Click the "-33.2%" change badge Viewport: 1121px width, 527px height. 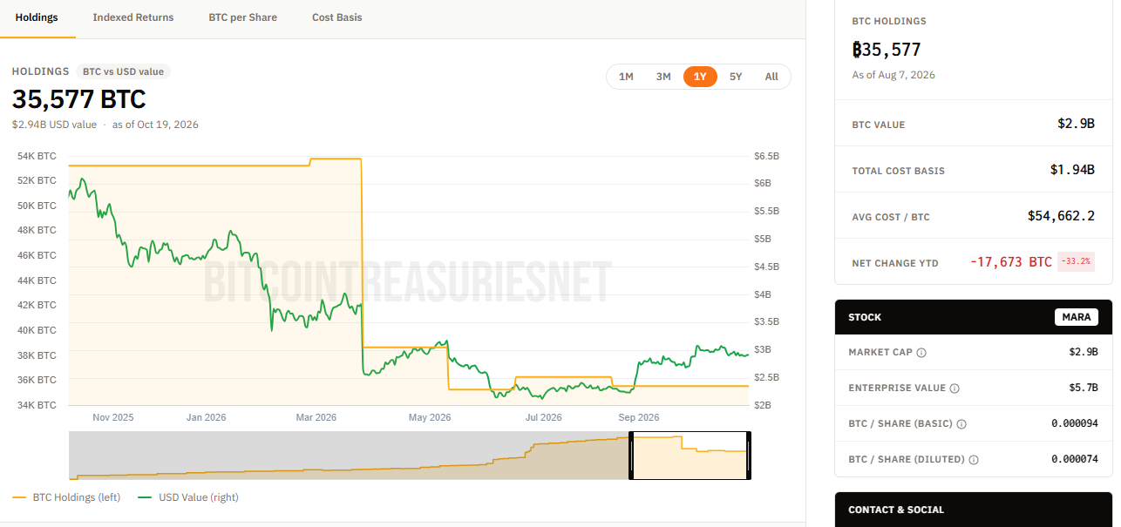pos(1076,262)
